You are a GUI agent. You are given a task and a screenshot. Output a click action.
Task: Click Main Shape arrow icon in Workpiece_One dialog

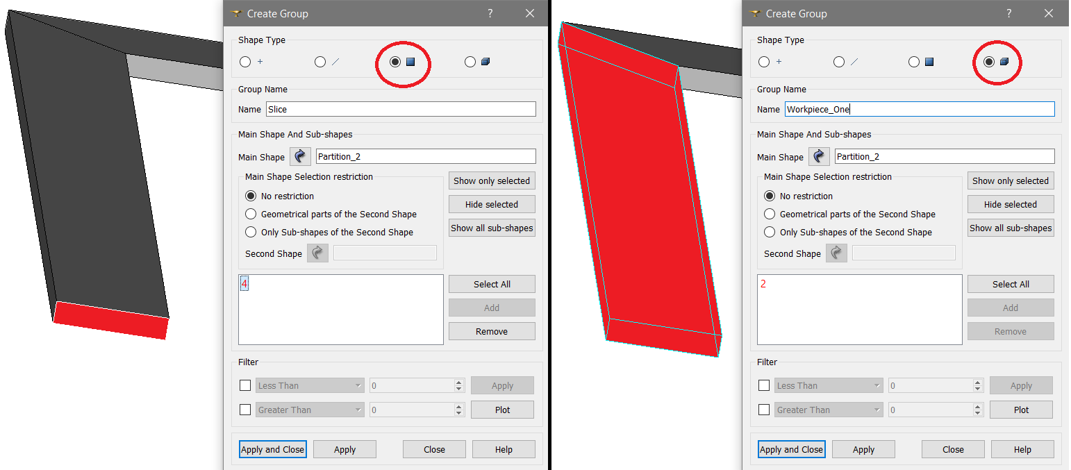click(x=819, y=157)
